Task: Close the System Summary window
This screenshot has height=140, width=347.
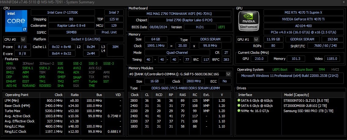Action: pyautogui.click(x=343, y=2)
